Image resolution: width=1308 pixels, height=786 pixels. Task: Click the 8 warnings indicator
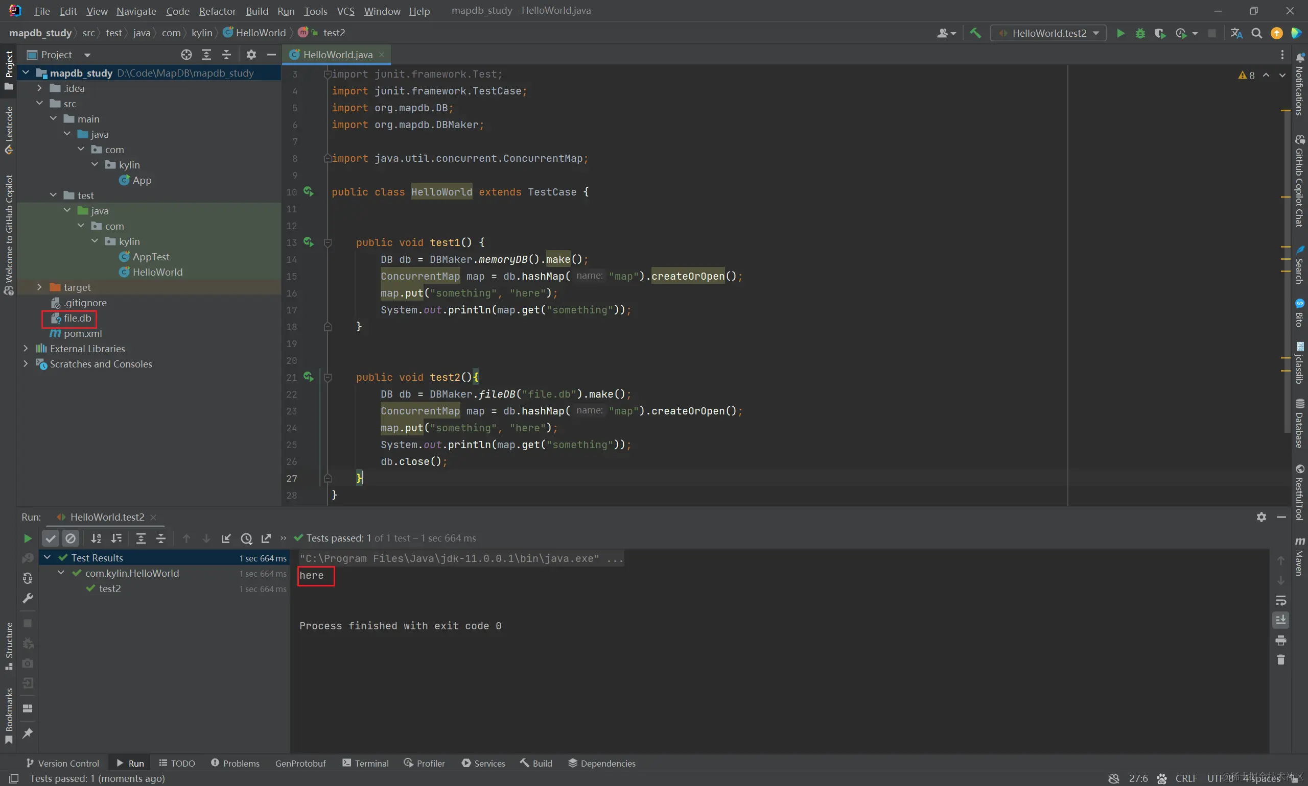[1247, 75]
